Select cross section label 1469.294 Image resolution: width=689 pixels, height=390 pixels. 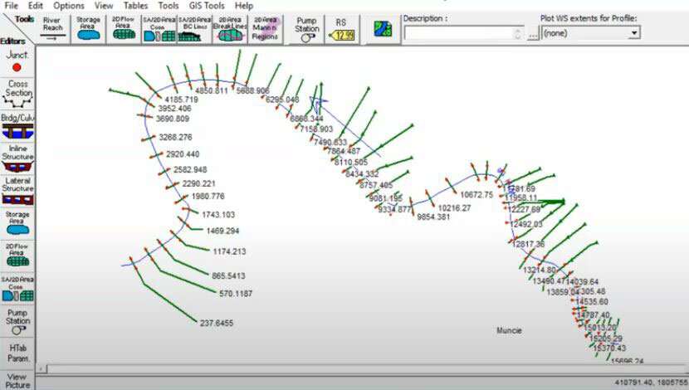coord(222,231)
